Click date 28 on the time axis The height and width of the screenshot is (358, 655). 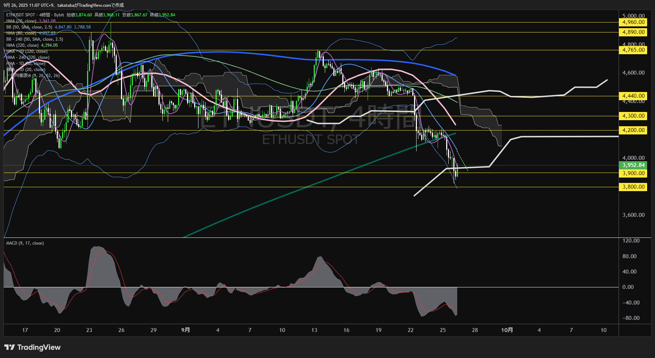(475, 330)
